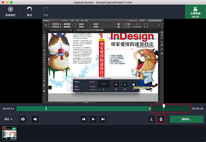
Task: Click the 新建捕获 new capture icon
Action: pyautogui.click(x=11, y=9)
